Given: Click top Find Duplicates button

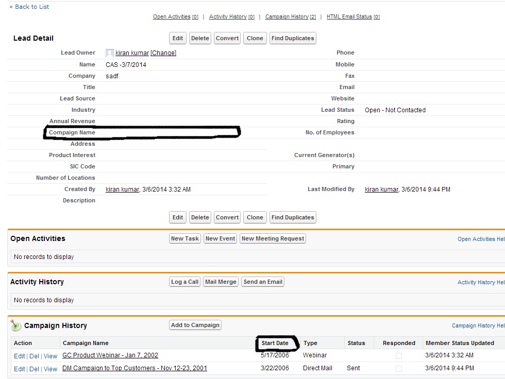Looking at the screenshot, I should coord(293,38).
